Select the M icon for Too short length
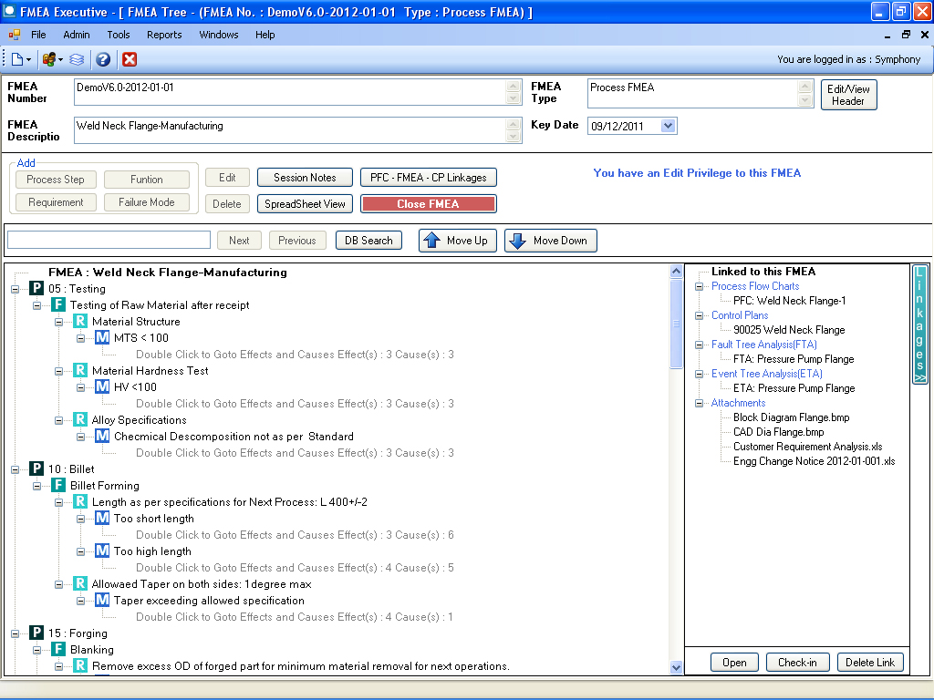This screenshot has height=700, width=934. [x=102, y=519]
